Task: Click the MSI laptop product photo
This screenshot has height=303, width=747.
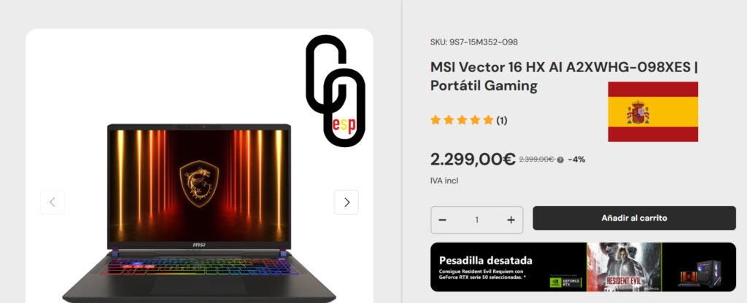Action: coord(199,213)
